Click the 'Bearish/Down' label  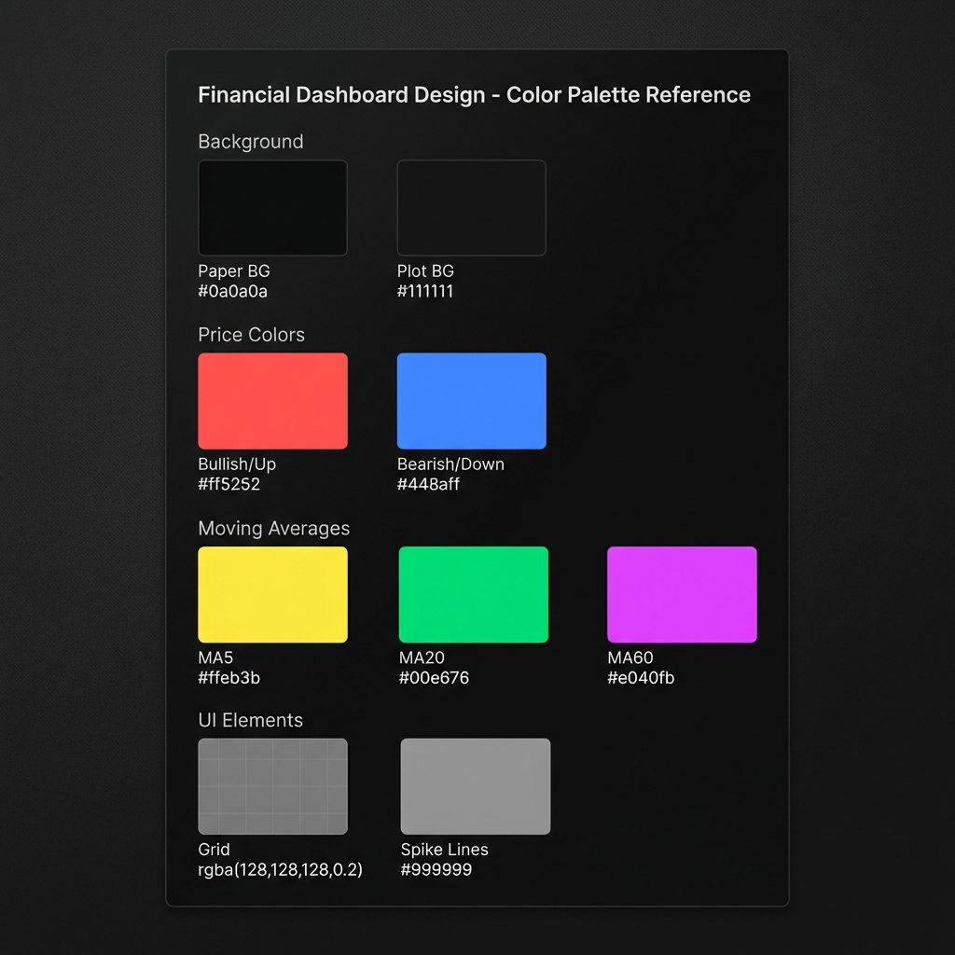click(x=450, y=464)
